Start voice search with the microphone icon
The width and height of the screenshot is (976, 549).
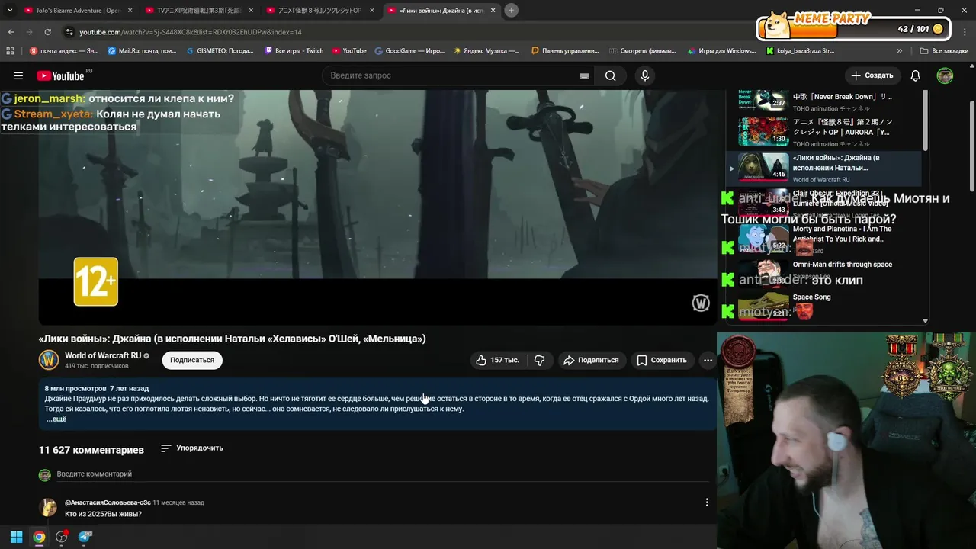click(x=645, y=75)
